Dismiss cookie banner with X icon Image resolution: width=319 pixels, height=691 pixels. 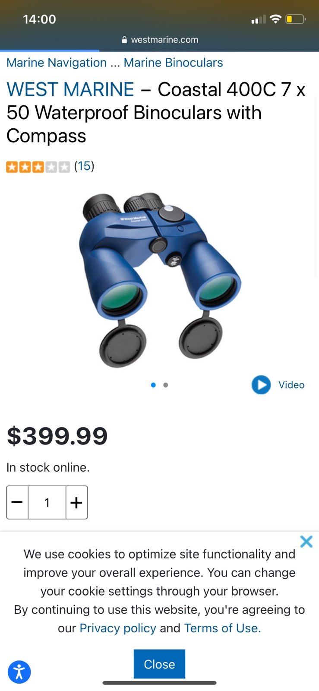tap(306, 541)
